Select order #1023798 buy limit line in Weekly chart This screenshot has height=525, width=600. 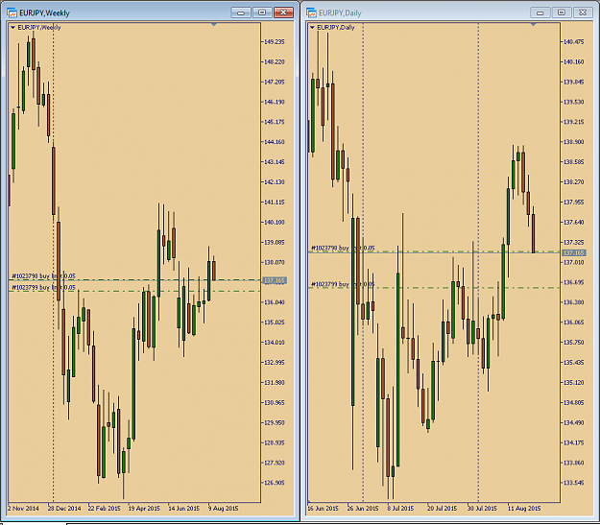(x=134, y=279)
